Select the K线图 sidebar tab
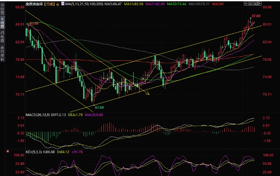 pos(2,23)
